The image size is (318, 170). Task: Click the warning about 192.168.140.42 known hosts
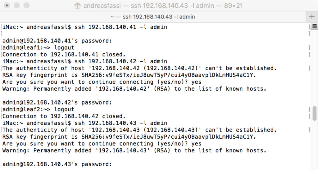[x=134, y=89]
